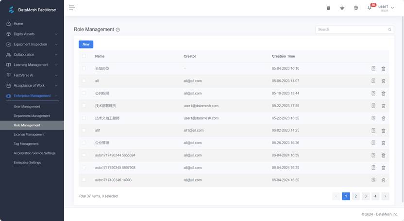
Task: Click the notification bell icon
Action: pyautogui.click(x=370, y=8)
